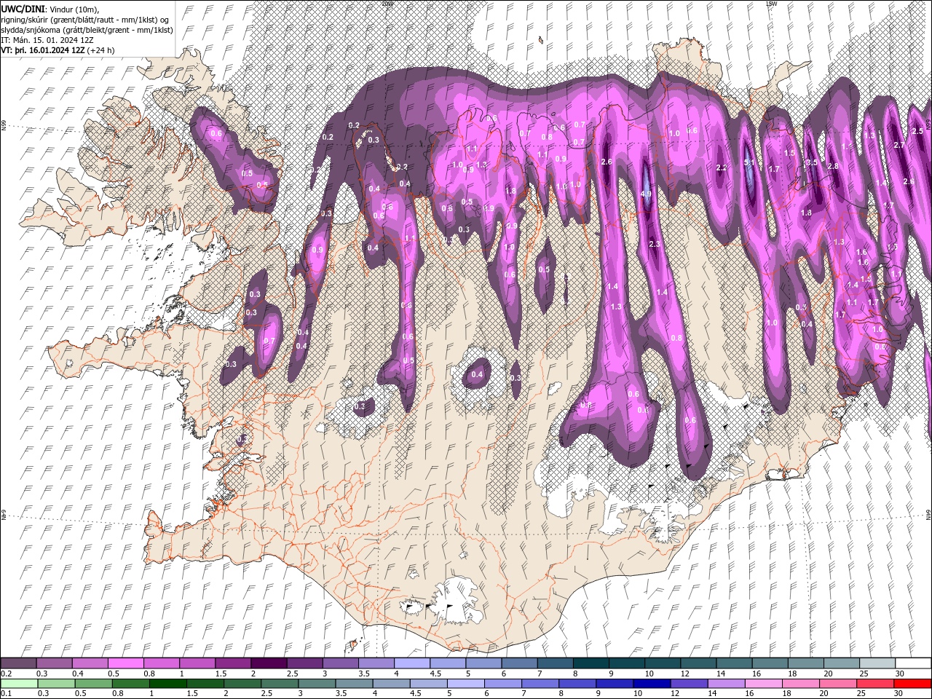Select the bright pink 0.5 swatch in upper legend
This screenshot has width=932, height=699.
(x=126, y=663)
